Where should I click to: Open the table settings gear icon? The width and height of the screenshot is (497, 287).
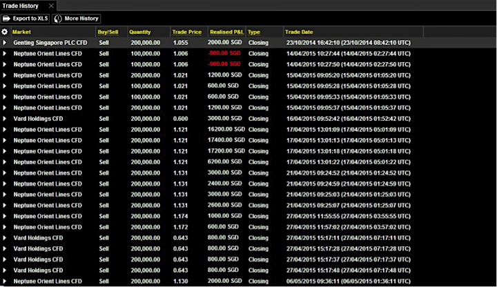coord(4,32)
